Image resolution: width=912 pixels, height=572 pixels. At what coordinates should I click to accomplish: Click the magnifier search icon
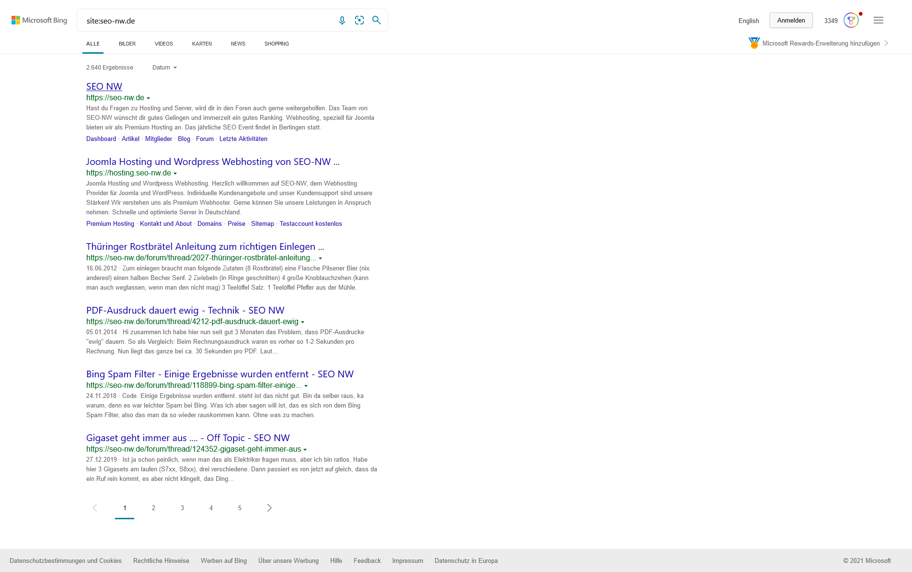tap(377, 20)
